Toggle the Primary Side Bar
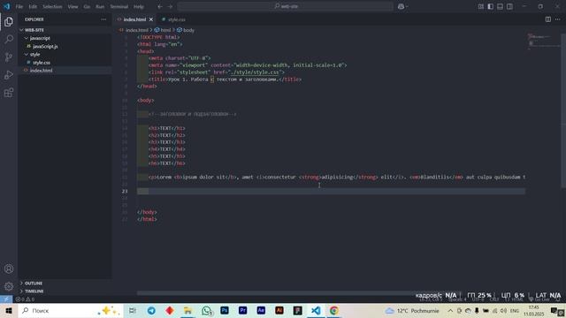Screen dimensions: 566x318 [491, 6]
